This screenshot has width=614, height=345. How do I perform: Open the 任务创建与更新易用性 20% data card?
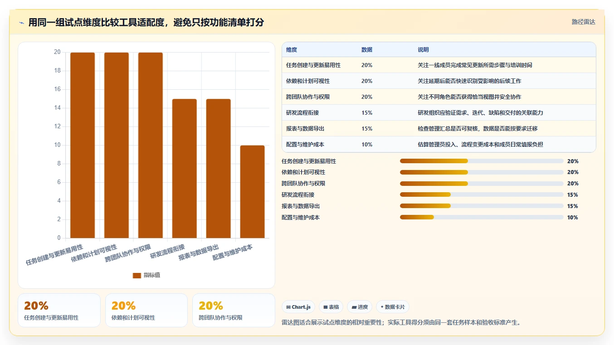coord(59,310)
